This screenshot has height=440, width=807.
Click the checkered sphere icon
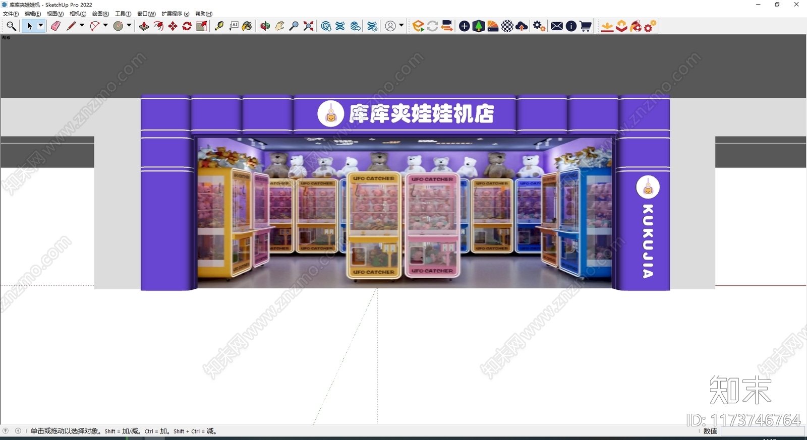[x=507, y=26]
